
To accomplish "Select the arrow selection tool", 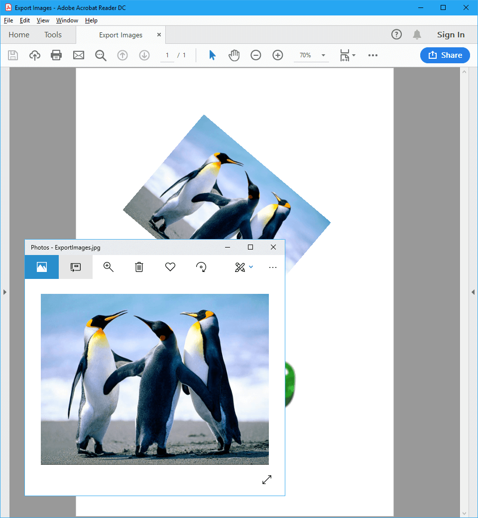I will (x=212, y=55).
